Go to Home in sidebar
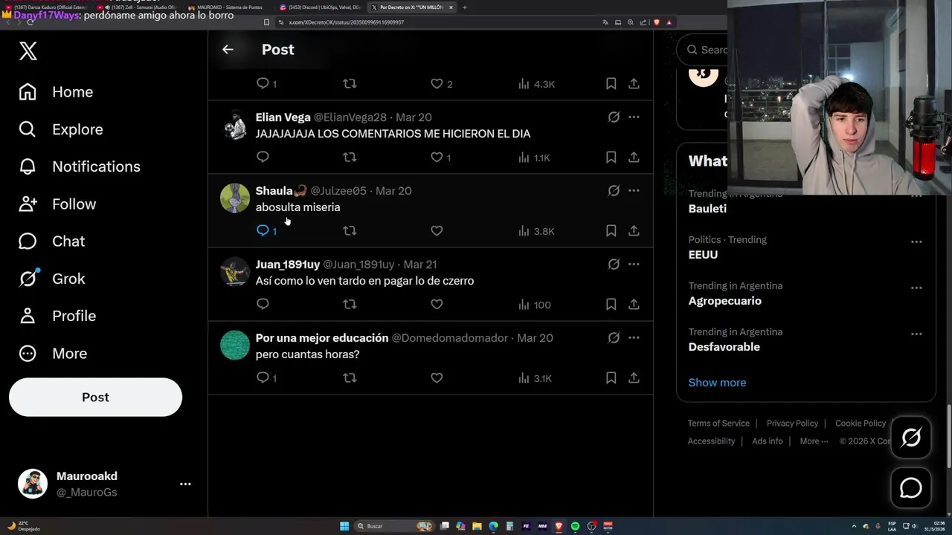 pyautogui.click(x=57, y=92)
